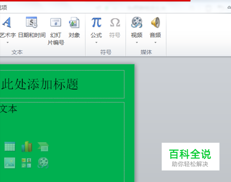This screenshot has height=182, width=231.
Task: Insert a chart via the placeholder chart icon
Action: [26, 146]
